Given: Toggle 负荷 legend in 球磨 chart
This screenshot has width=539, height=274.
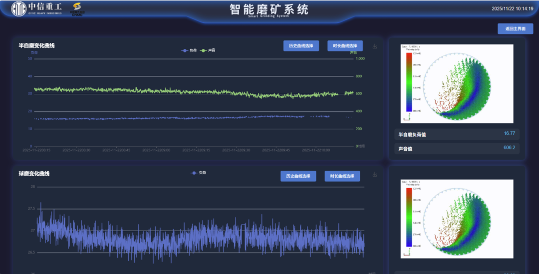Looking at the screenshot, I should click(199, 173).
